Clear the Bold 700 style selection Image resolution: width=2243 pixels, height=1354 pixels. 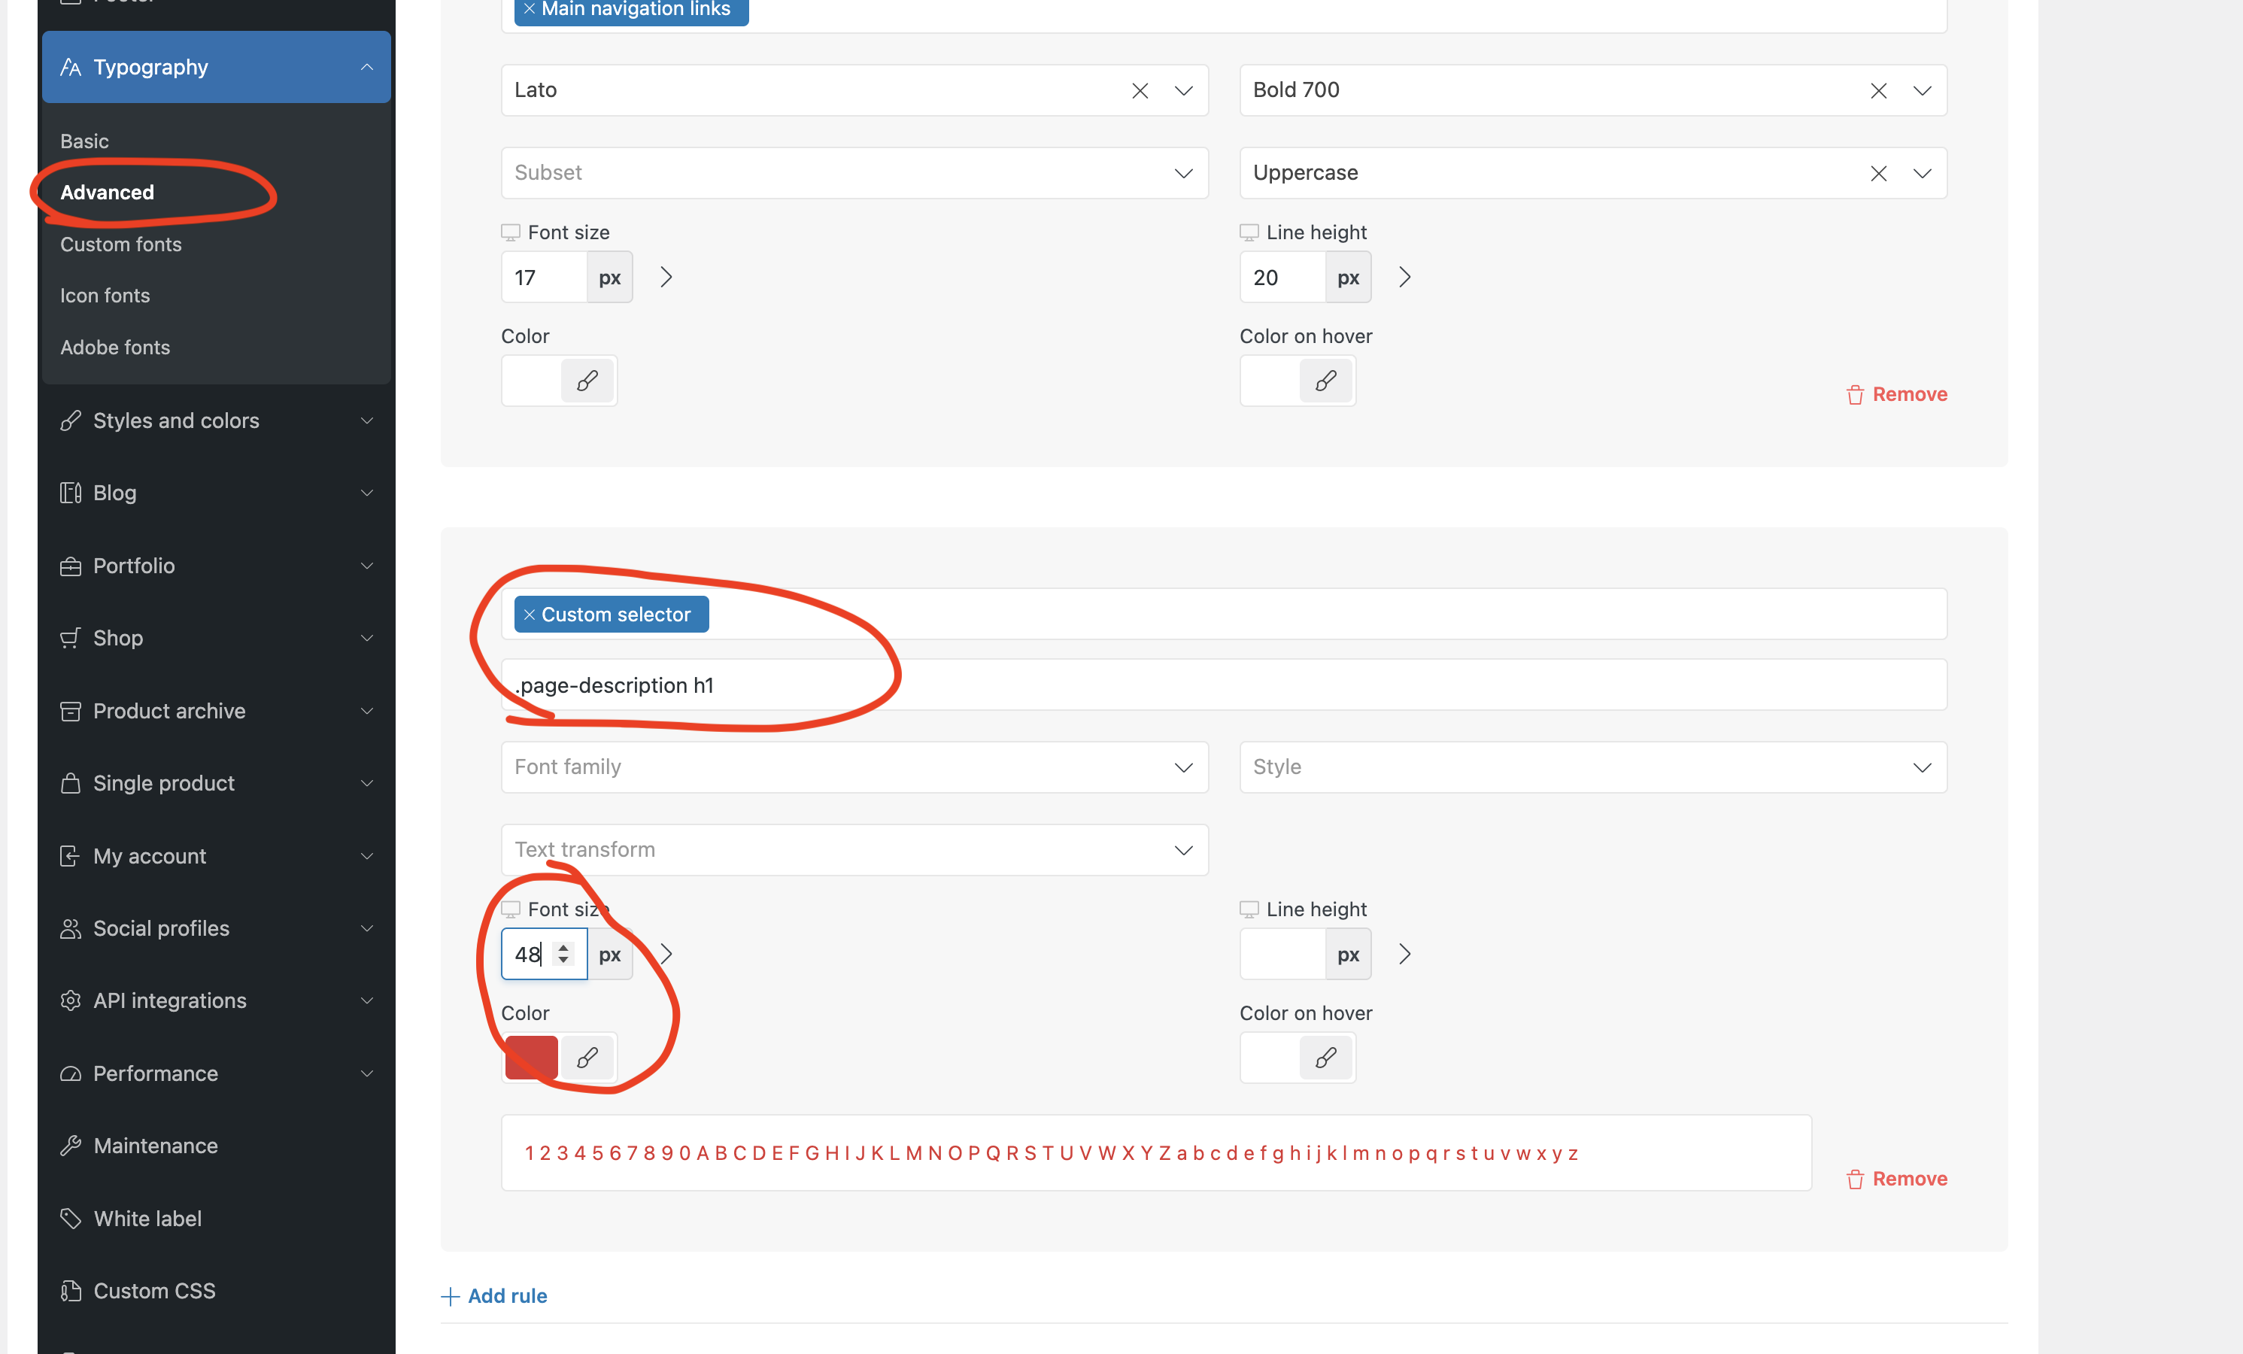pyautogui.click(x=1878, y=90)
